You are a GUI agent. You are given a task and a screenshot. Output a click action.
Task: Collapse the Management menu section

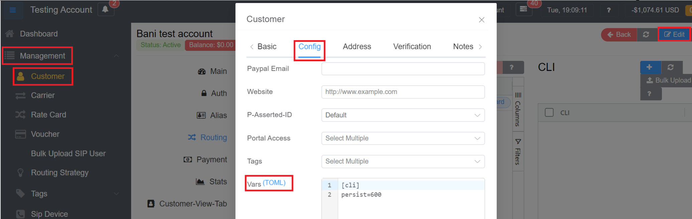pos(116,56)
